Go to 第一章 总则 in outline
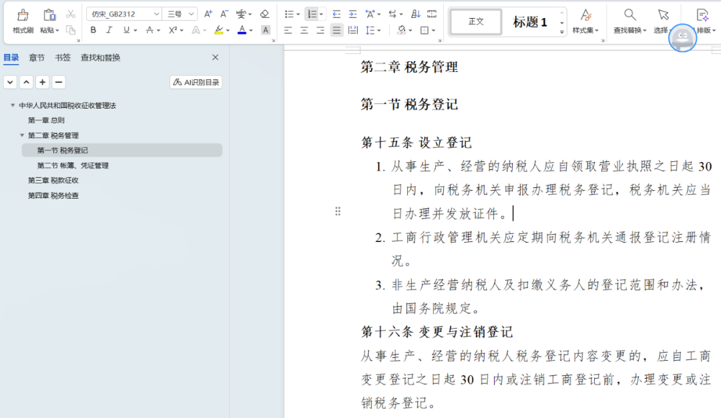The image size is (721, 418). click(46, 121)
